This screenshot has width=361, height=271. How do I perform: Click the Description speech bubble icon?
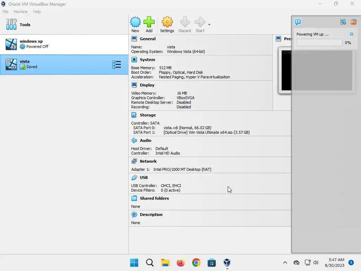pos(134,215)
